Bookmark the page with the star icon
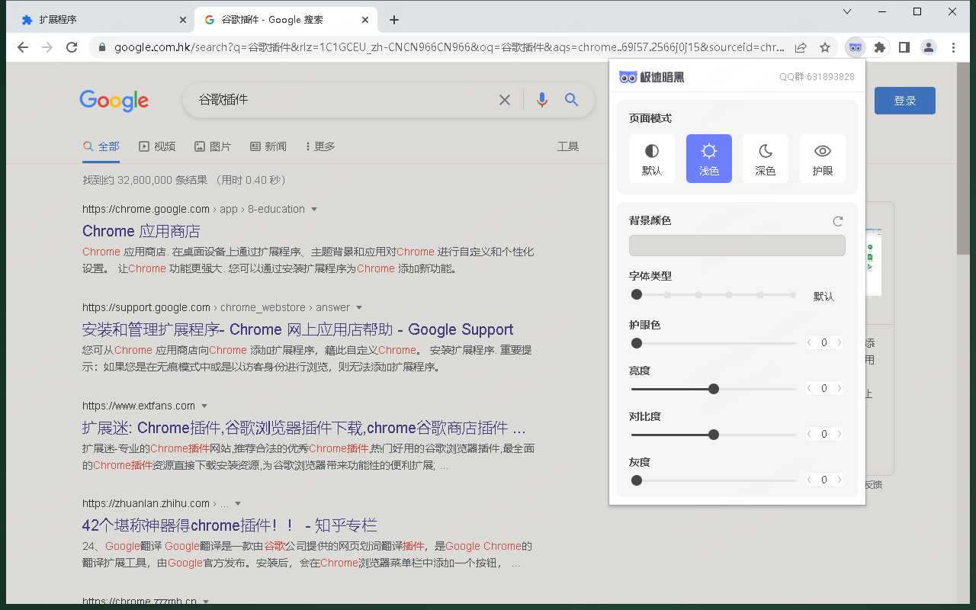The width and height of the screenshot is (976, 610). (x=824, y=47)
